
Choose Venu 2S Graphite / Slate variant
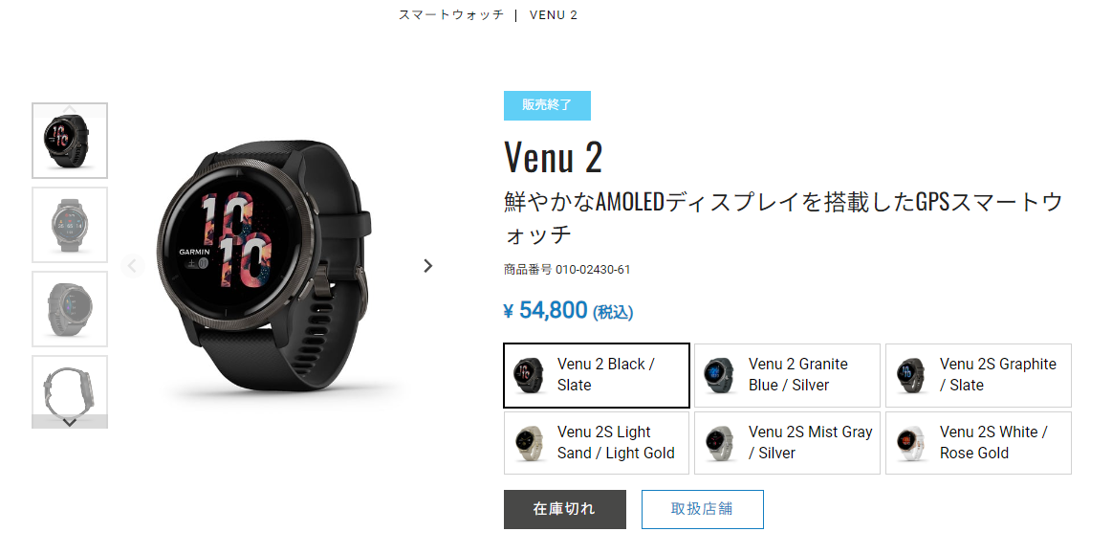pos(979,375)
